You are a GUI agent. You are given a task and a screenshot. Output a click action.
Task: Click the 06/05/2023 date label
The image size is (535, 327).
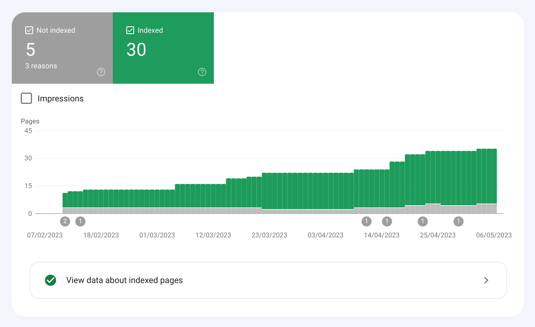point(494,235)
